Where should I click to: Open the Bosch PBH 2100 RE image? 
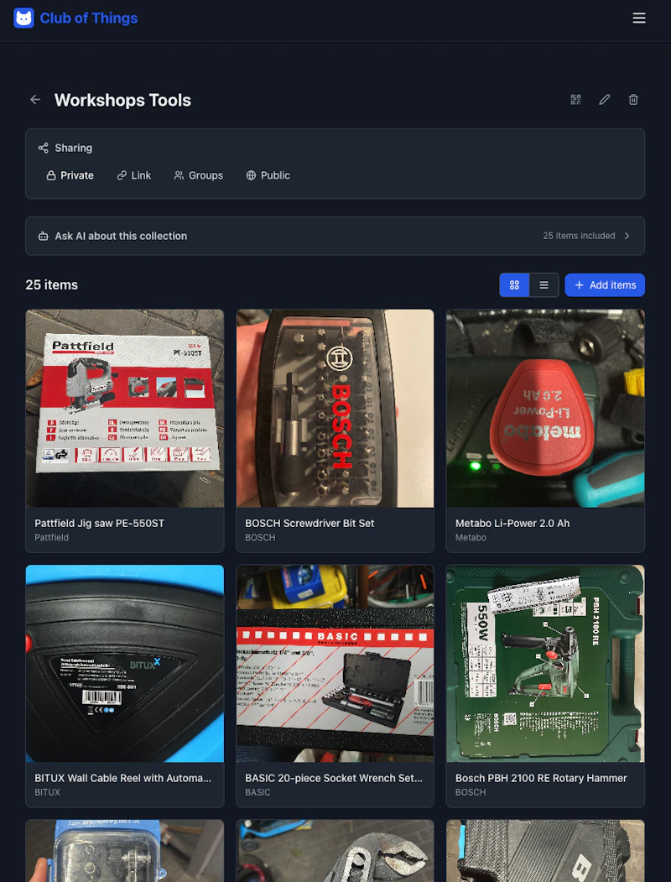pyautogui.click(x=545, y=664)
